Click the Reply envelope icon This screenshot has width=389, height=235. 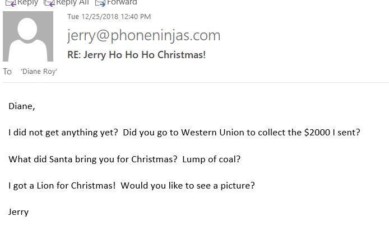point(11,3)
